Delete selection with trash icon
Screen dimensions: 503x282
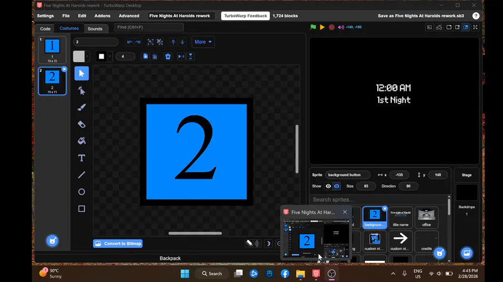[168, 57]
